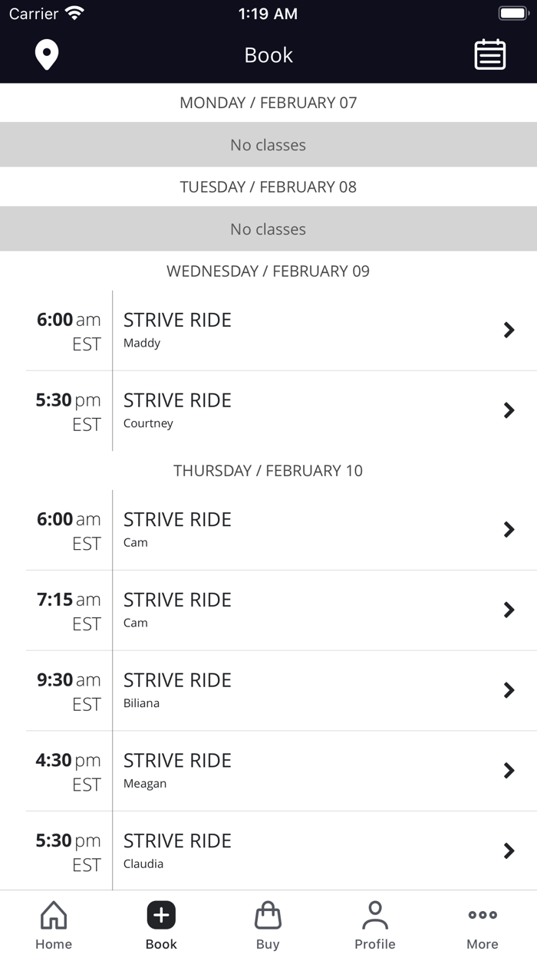537x954 pixels.
Task: Open Cam's 7:15 am class details
Action: (509, 610)
